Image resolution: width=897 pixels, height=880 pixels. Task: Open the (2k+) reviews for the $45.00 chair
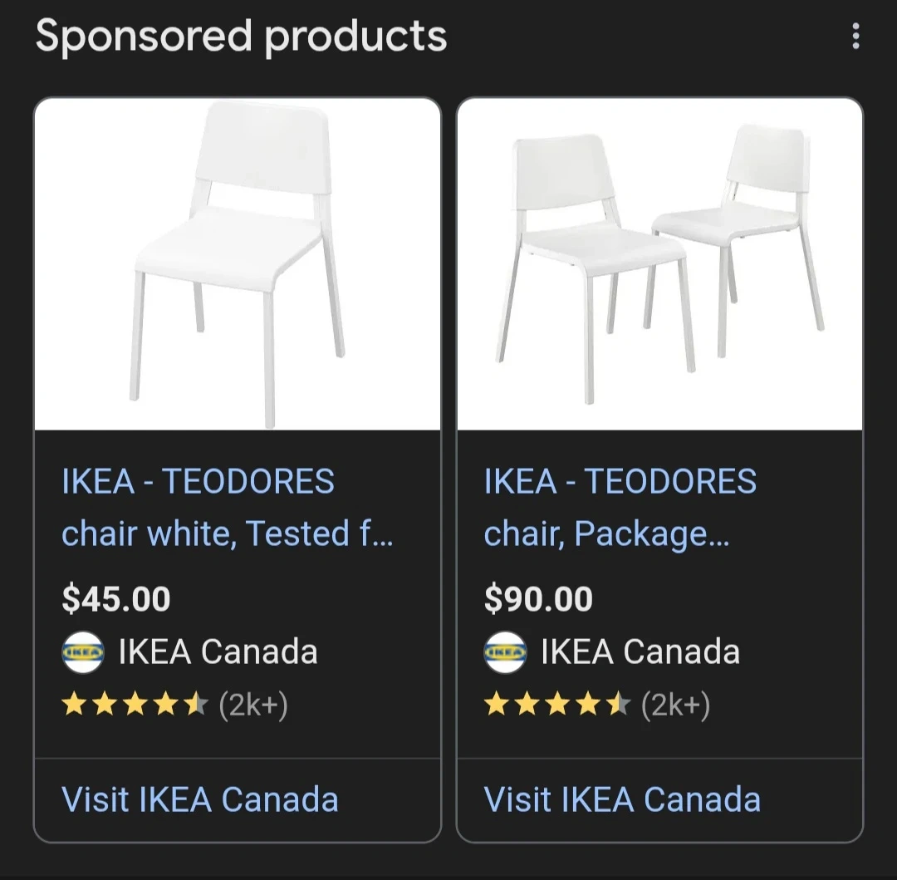tap(253, 705)
